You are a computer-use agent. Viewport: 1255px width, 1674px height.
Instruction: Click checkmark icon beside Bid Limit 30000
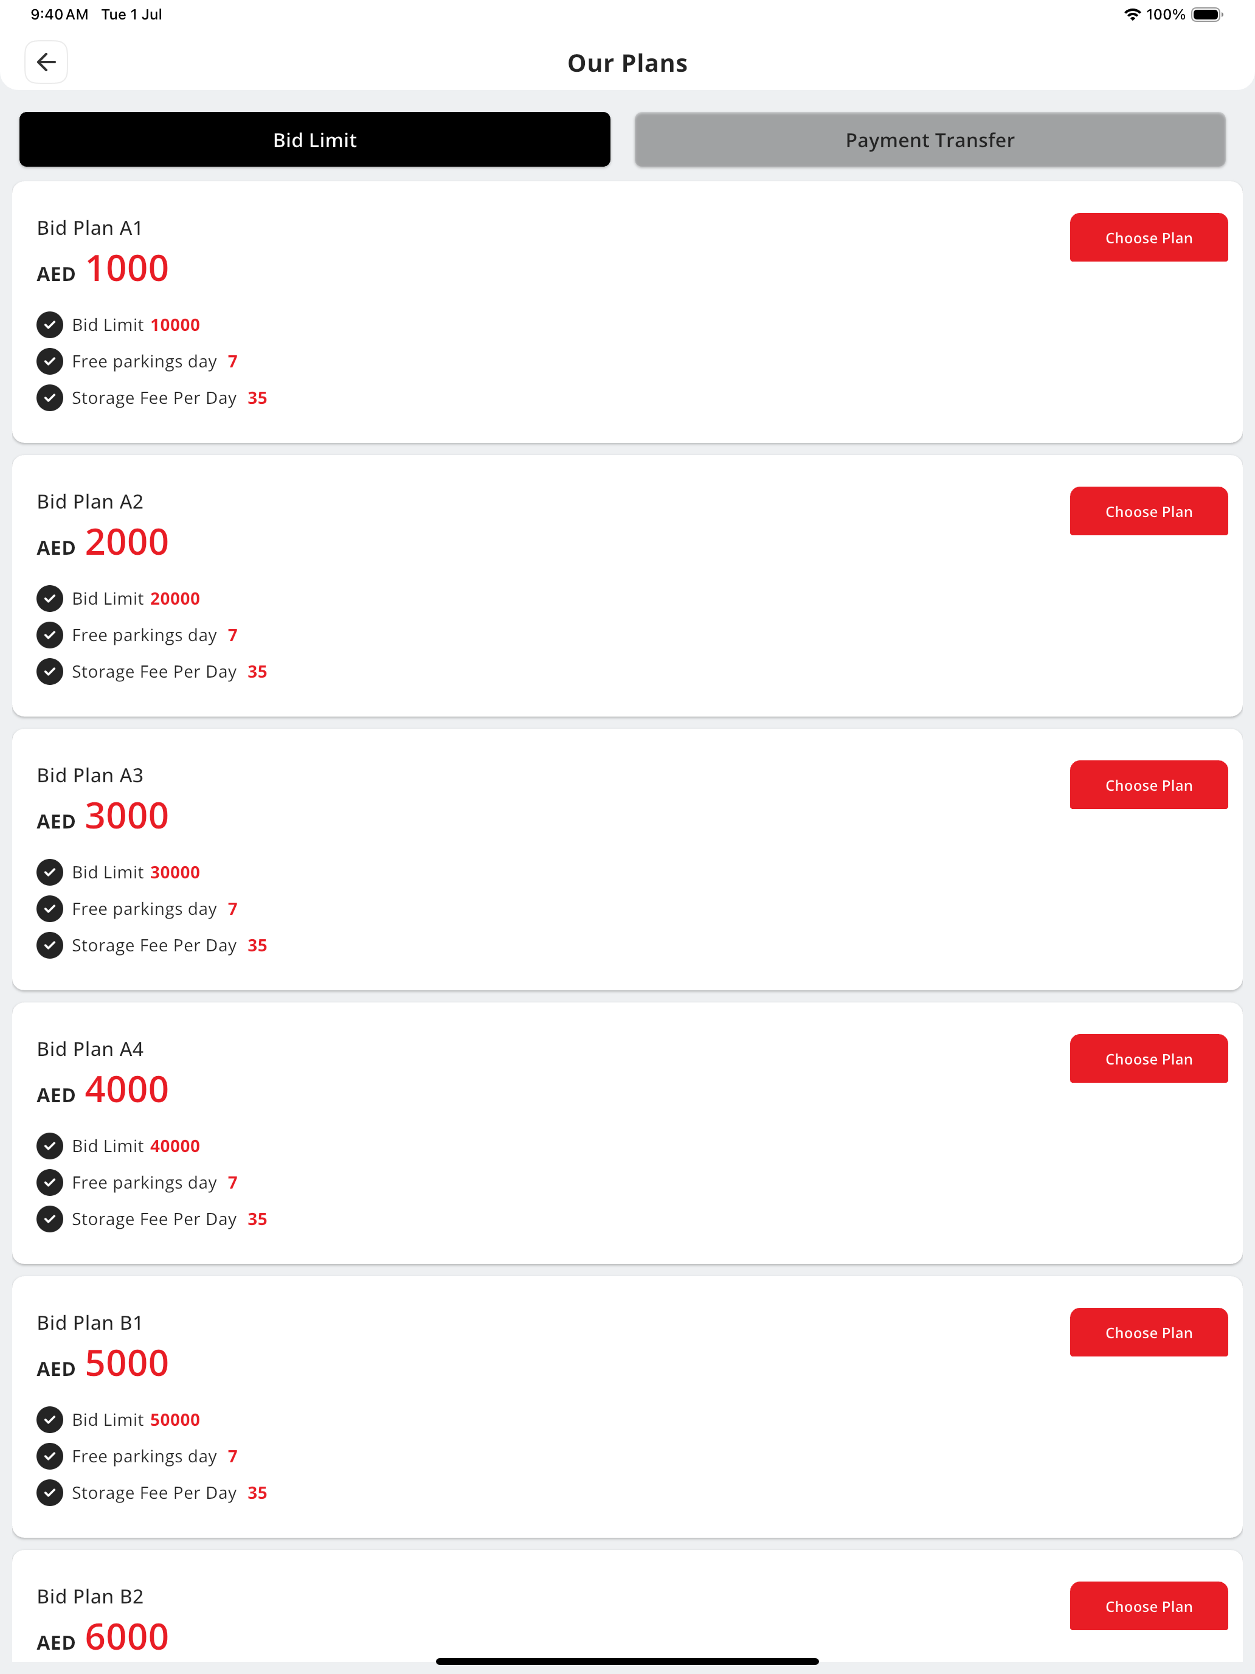50,872
